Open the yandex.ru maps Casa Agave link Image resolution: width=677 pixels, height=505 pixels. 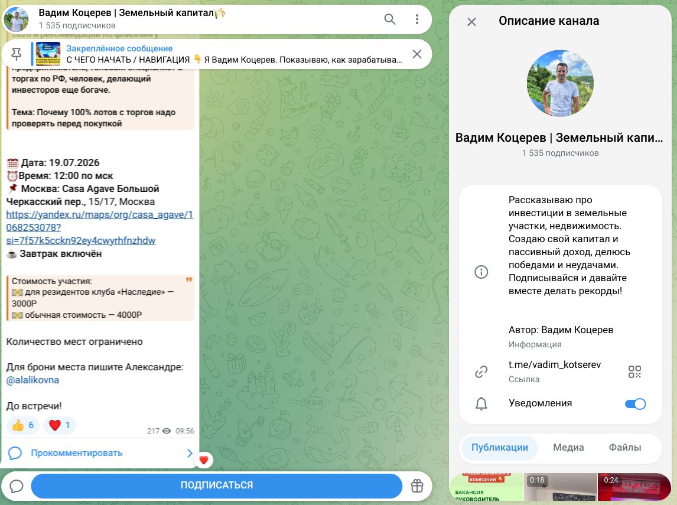[99, 227]
